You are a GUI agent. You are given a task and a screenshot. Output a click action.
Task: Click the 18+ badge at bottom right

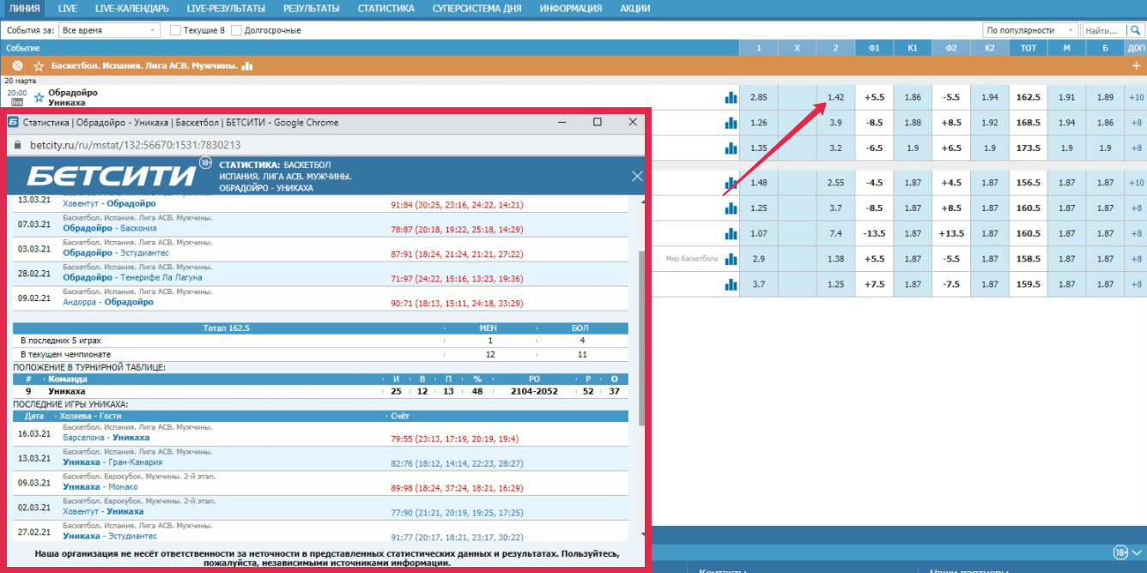click(1120, 552)
